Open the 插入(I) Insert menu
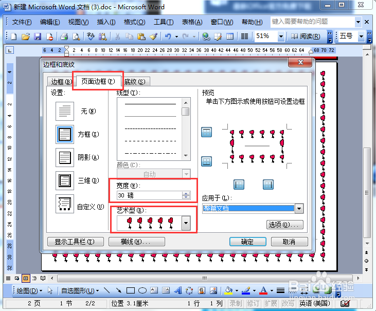The width and height of the screenshot is (376, 311). 106,22
